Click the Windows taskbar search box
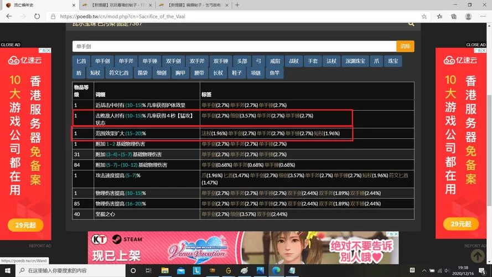Screen dimensions: 492x277 pos(66,270)
